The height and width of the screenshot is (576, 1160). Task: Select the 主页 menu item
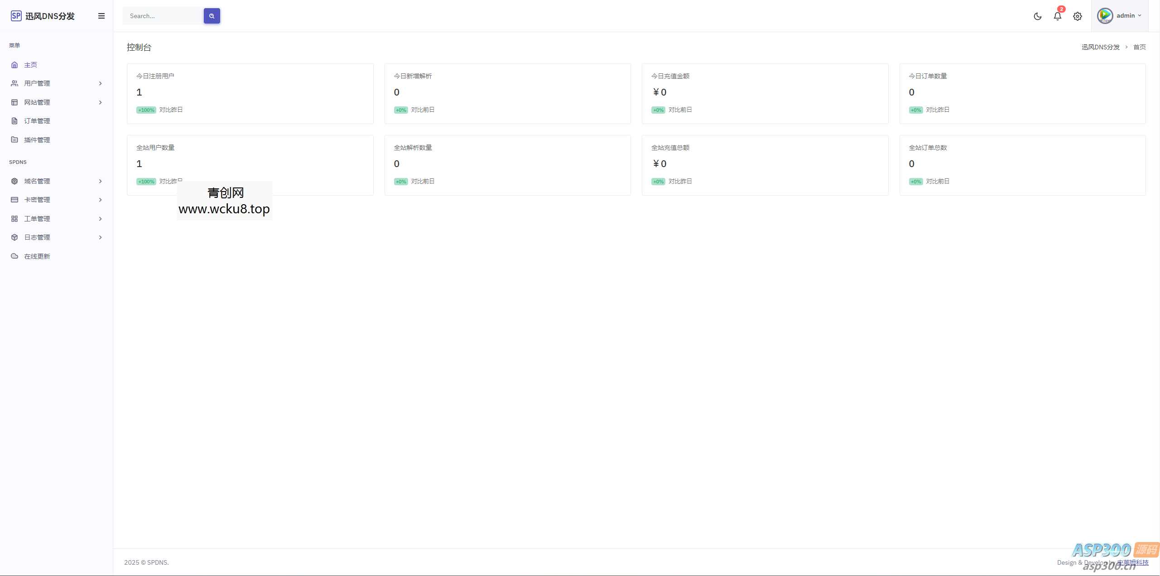(31, 65)
